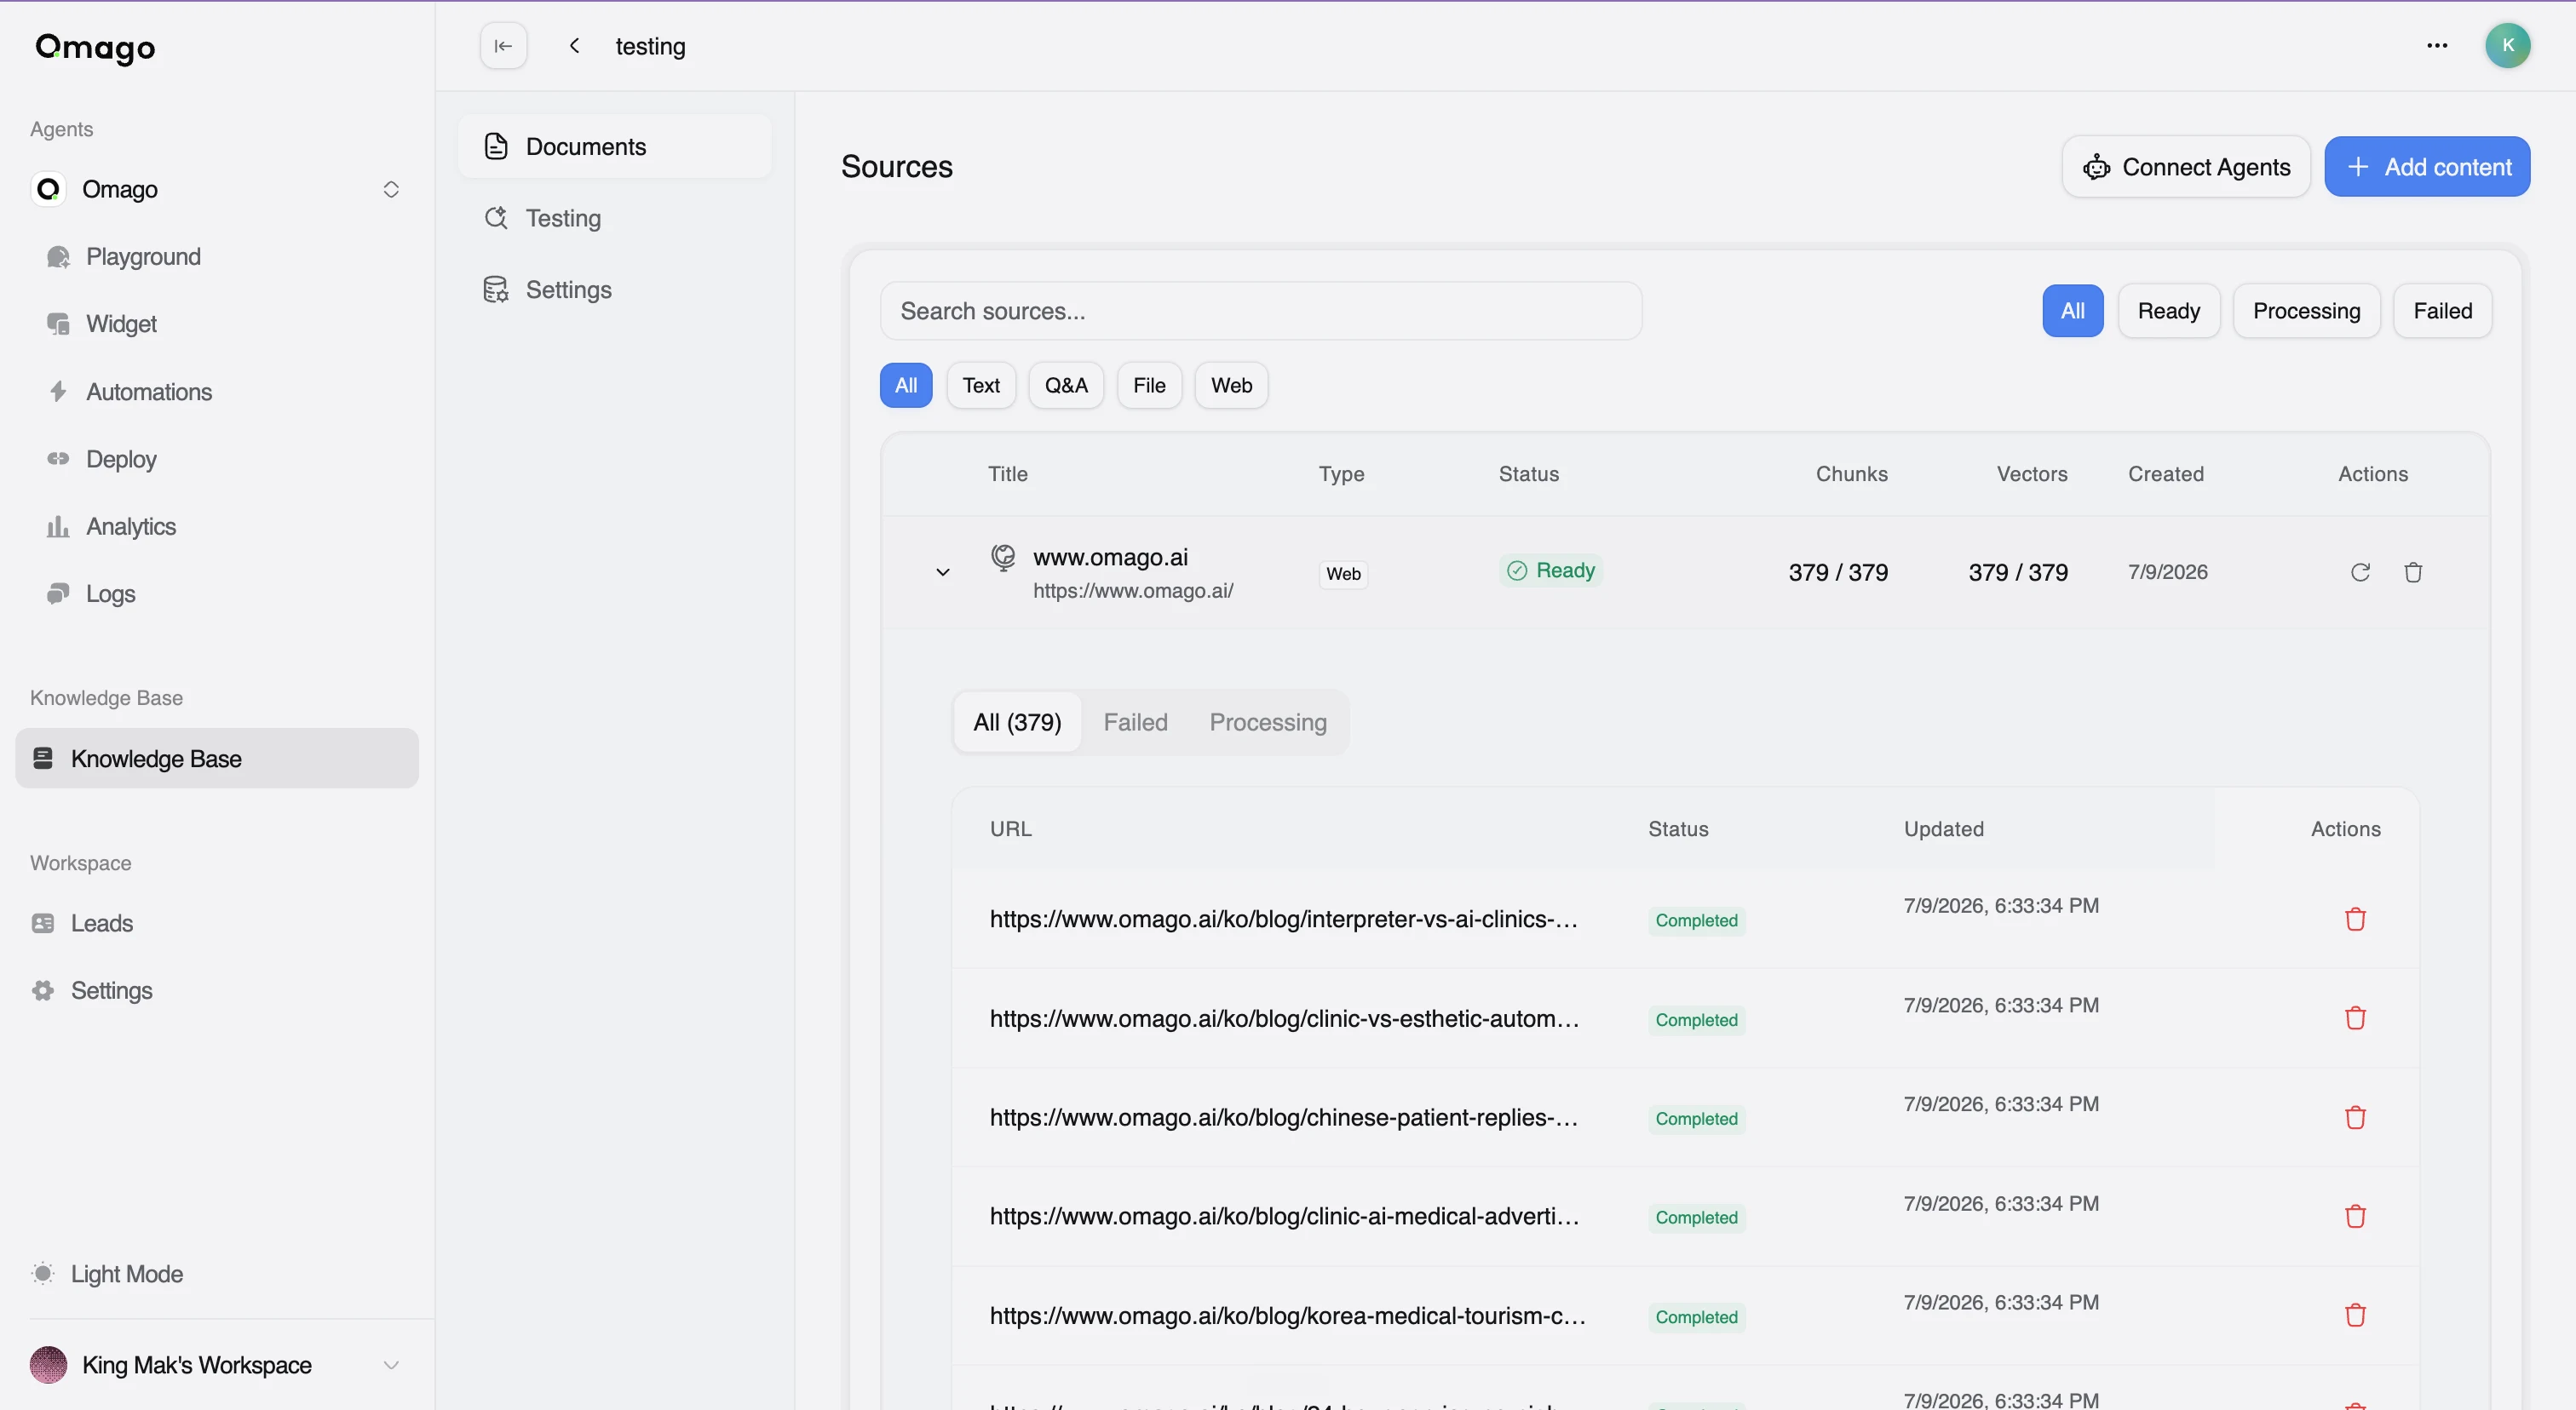Show Processing pages sub-tab
2576x1410 pixels.
(x=1268, y=723)
